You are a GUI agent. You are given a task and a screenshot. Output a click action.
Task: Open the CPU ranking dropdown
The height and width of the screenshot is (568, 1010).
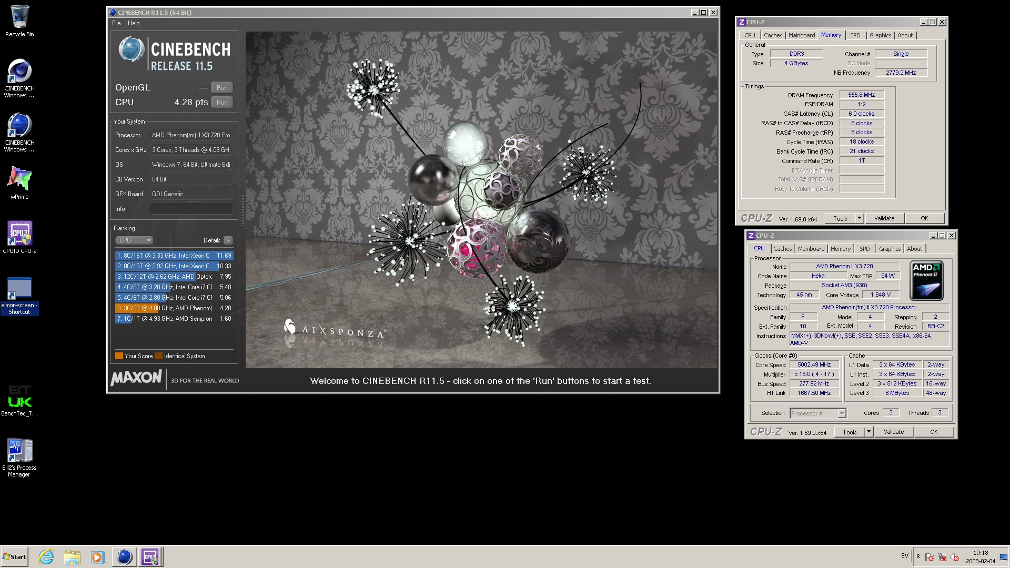coord(134,240)
